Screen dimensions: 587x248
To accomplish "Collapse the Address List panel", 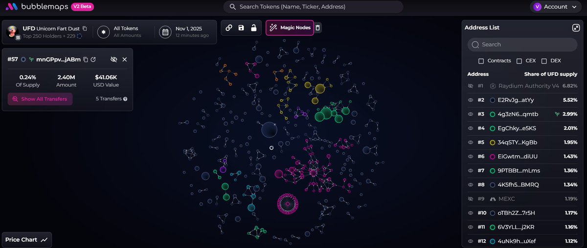I will [575, 28].
